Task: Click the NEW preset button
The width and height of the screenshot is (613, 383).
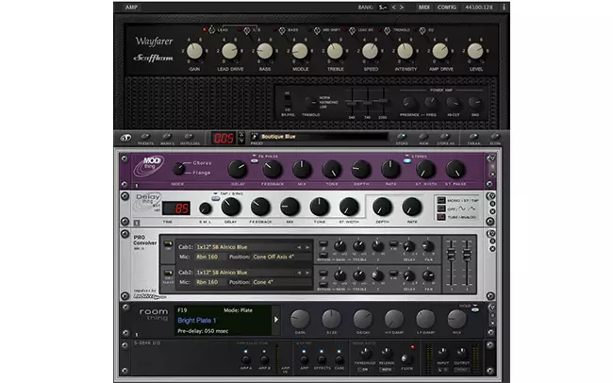Action: pyautogui.click(x=423, y=137)
